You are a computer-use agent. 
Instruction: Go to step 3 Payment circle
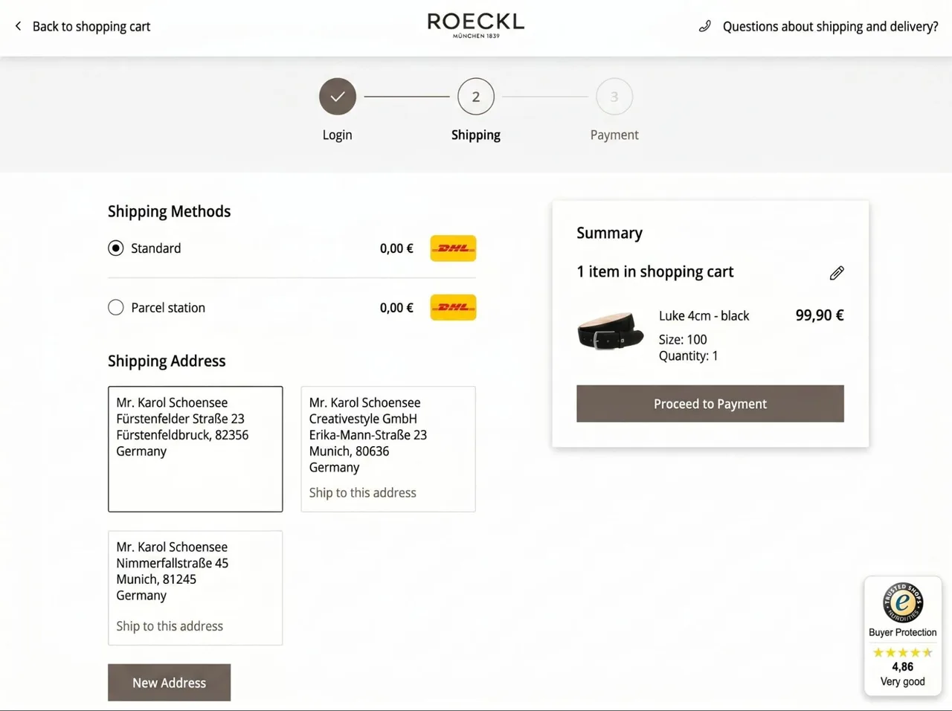614,97
